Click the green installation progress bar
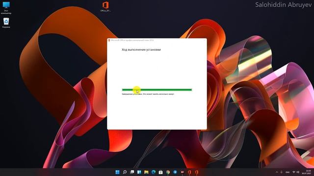This screenshot has height=176, width=314. pyautogui.click(x=157, y=89)
